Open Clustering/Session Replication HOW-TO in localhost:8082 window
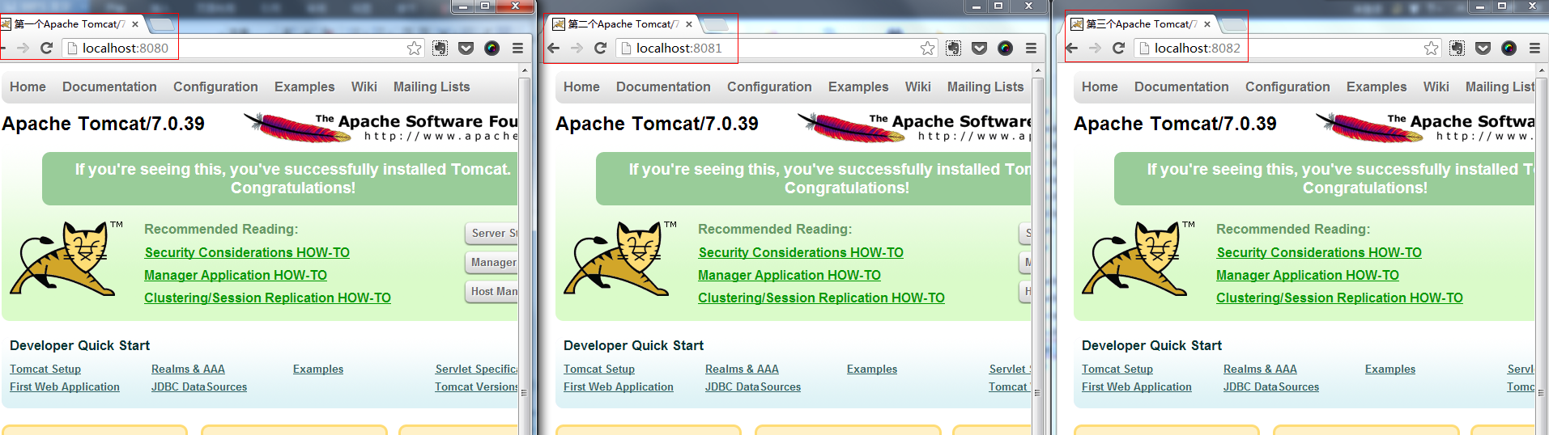This screenshot has height=435, width=1549. tap(1339, 298)
